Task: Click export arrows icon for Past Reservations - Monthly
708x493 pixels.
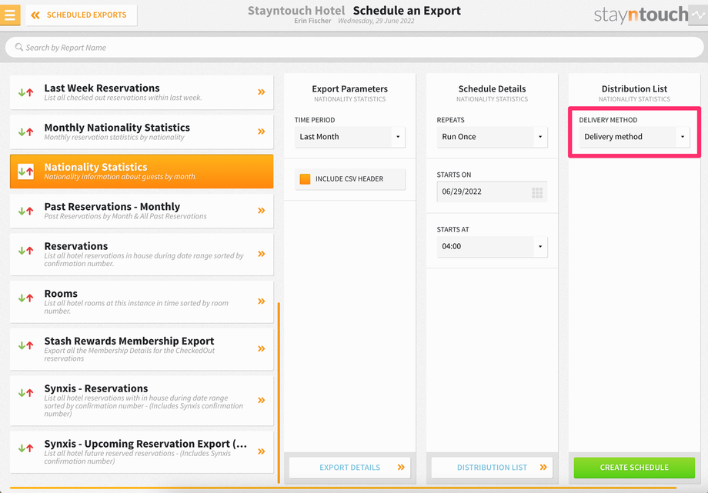Action: (25, 211)
